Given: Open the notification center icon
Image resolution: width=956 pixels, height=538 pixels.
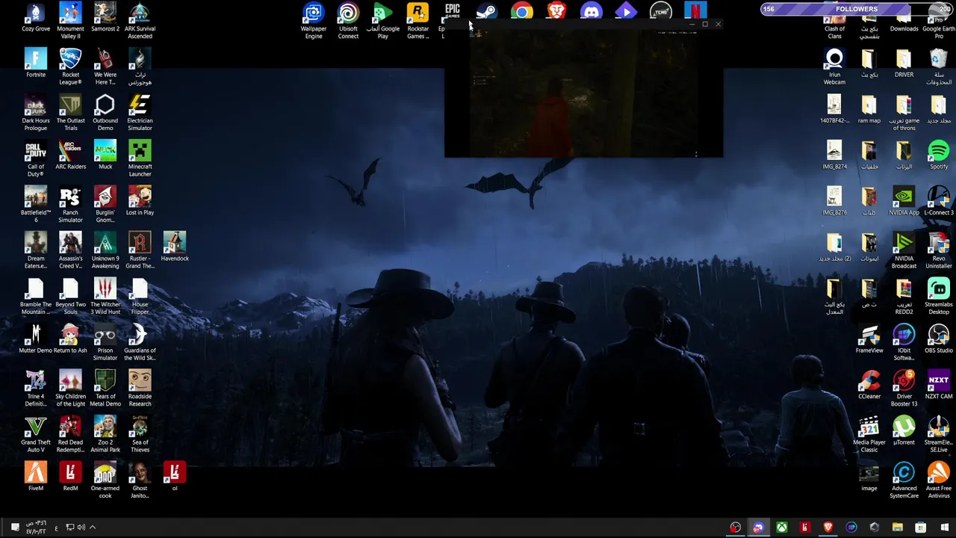Looking at the screenshot, I should (x=14, y=528).
